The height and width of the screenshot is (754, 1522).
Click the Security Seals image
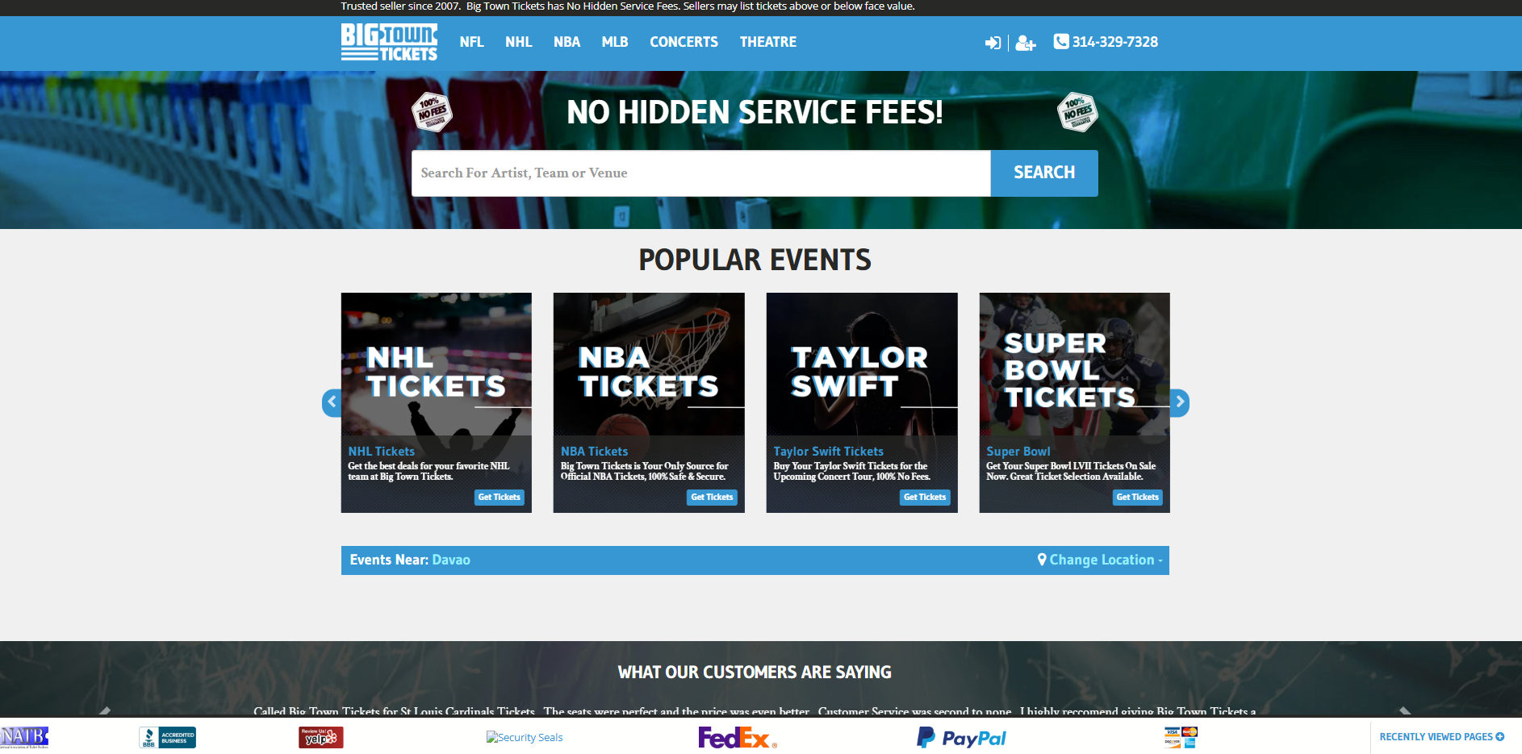click(x=525, y=737)
